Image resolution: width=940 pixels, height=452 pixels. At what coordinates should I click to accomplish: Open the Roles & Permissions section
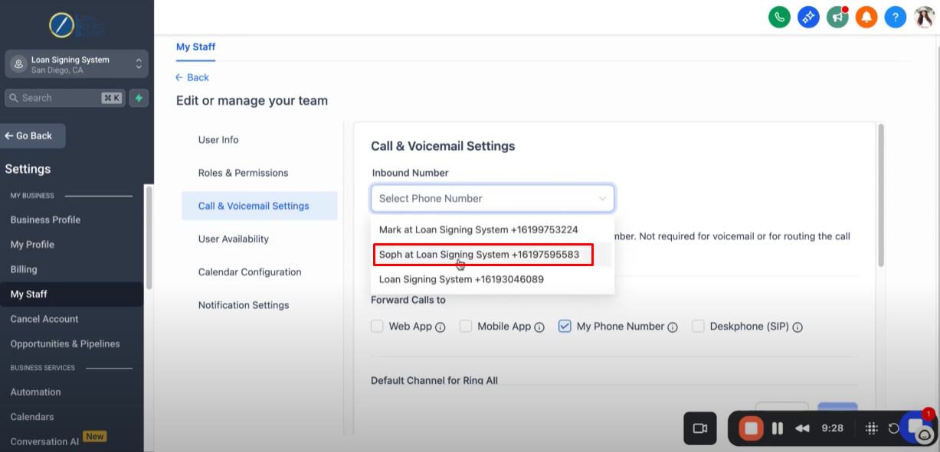(x=243, y=173)
